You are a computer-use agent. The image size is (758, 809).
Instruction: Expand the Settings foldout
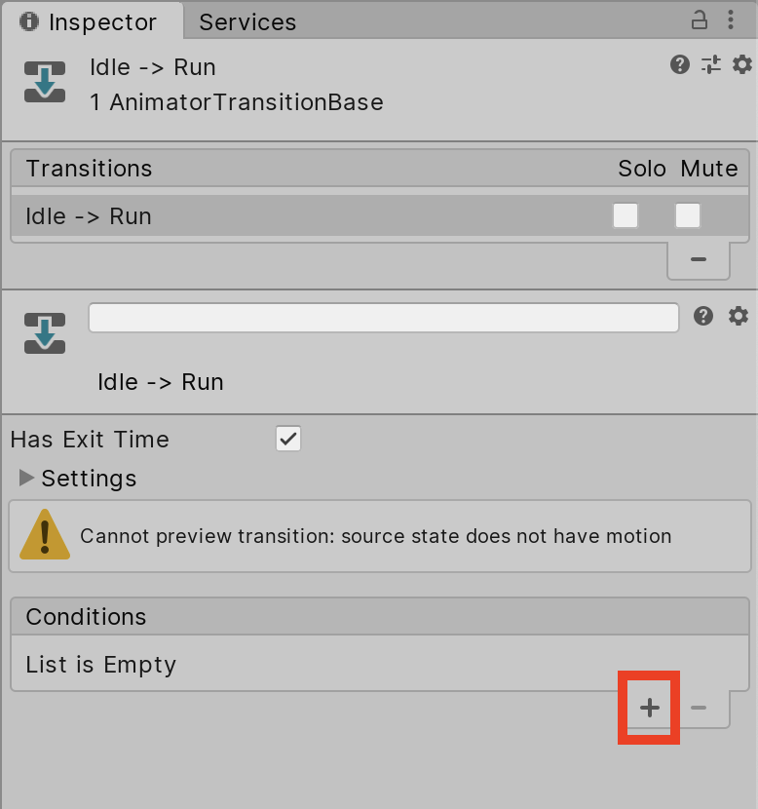27,479
